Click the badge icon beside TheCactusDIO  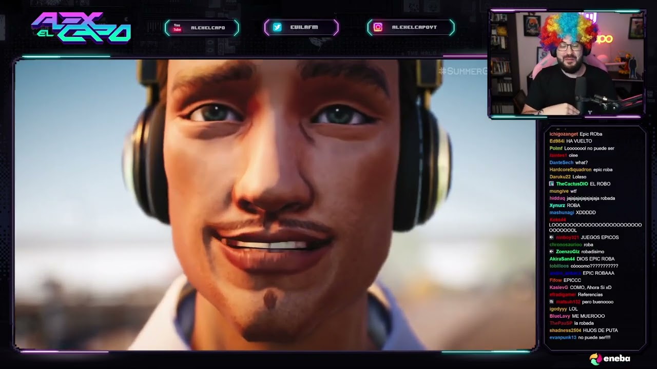click(x=552, y=183)
